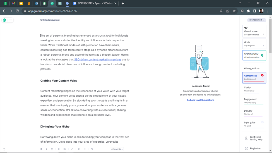272x153 pixels.
Task: Bookmark this page with the star icon
Action: coord(234,11)
